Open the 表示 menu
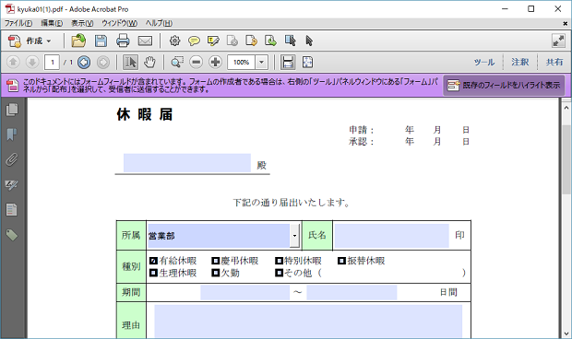The image size is (572, 339). tap(82, 23)
